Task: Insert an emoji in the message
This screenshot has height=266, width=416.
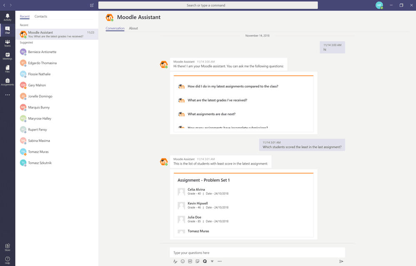Action: (x=182, y=261)
